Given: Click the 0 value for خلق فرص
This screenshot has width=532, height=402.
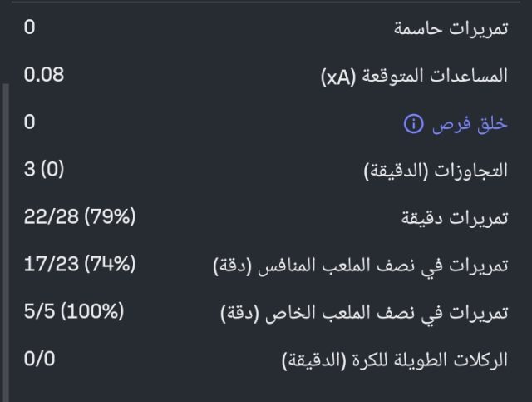Looking at the screenshot, I should click(30, 122).
